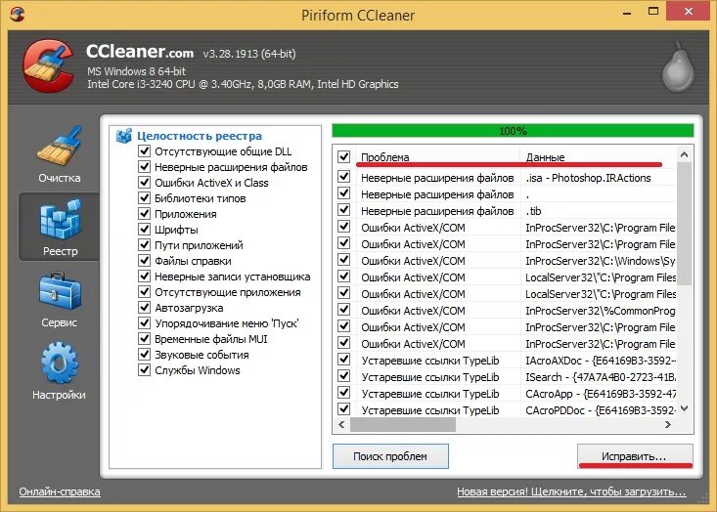Uncheck the .isa - Photoshop.IRActions result row
Viewport: 717px width, 512px height.
(x=344, y=176)
